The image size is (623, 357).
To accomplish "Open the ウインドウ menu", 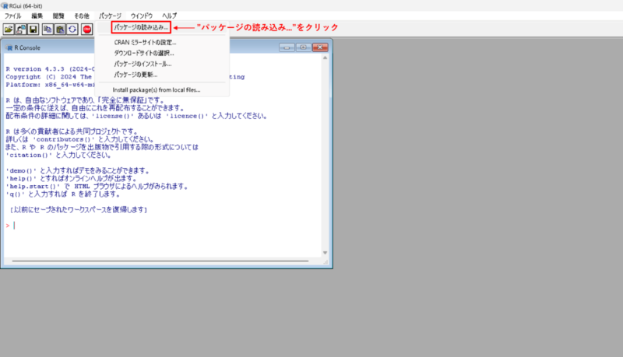I will pos(142,16).
